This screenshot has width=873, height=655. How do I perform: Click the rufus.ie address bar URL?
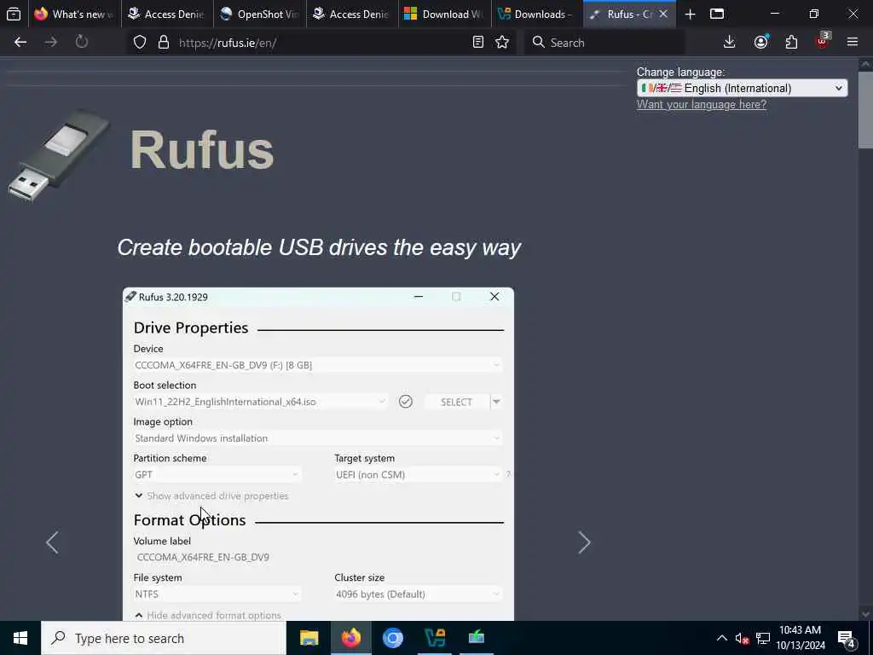tap(228, 43)
